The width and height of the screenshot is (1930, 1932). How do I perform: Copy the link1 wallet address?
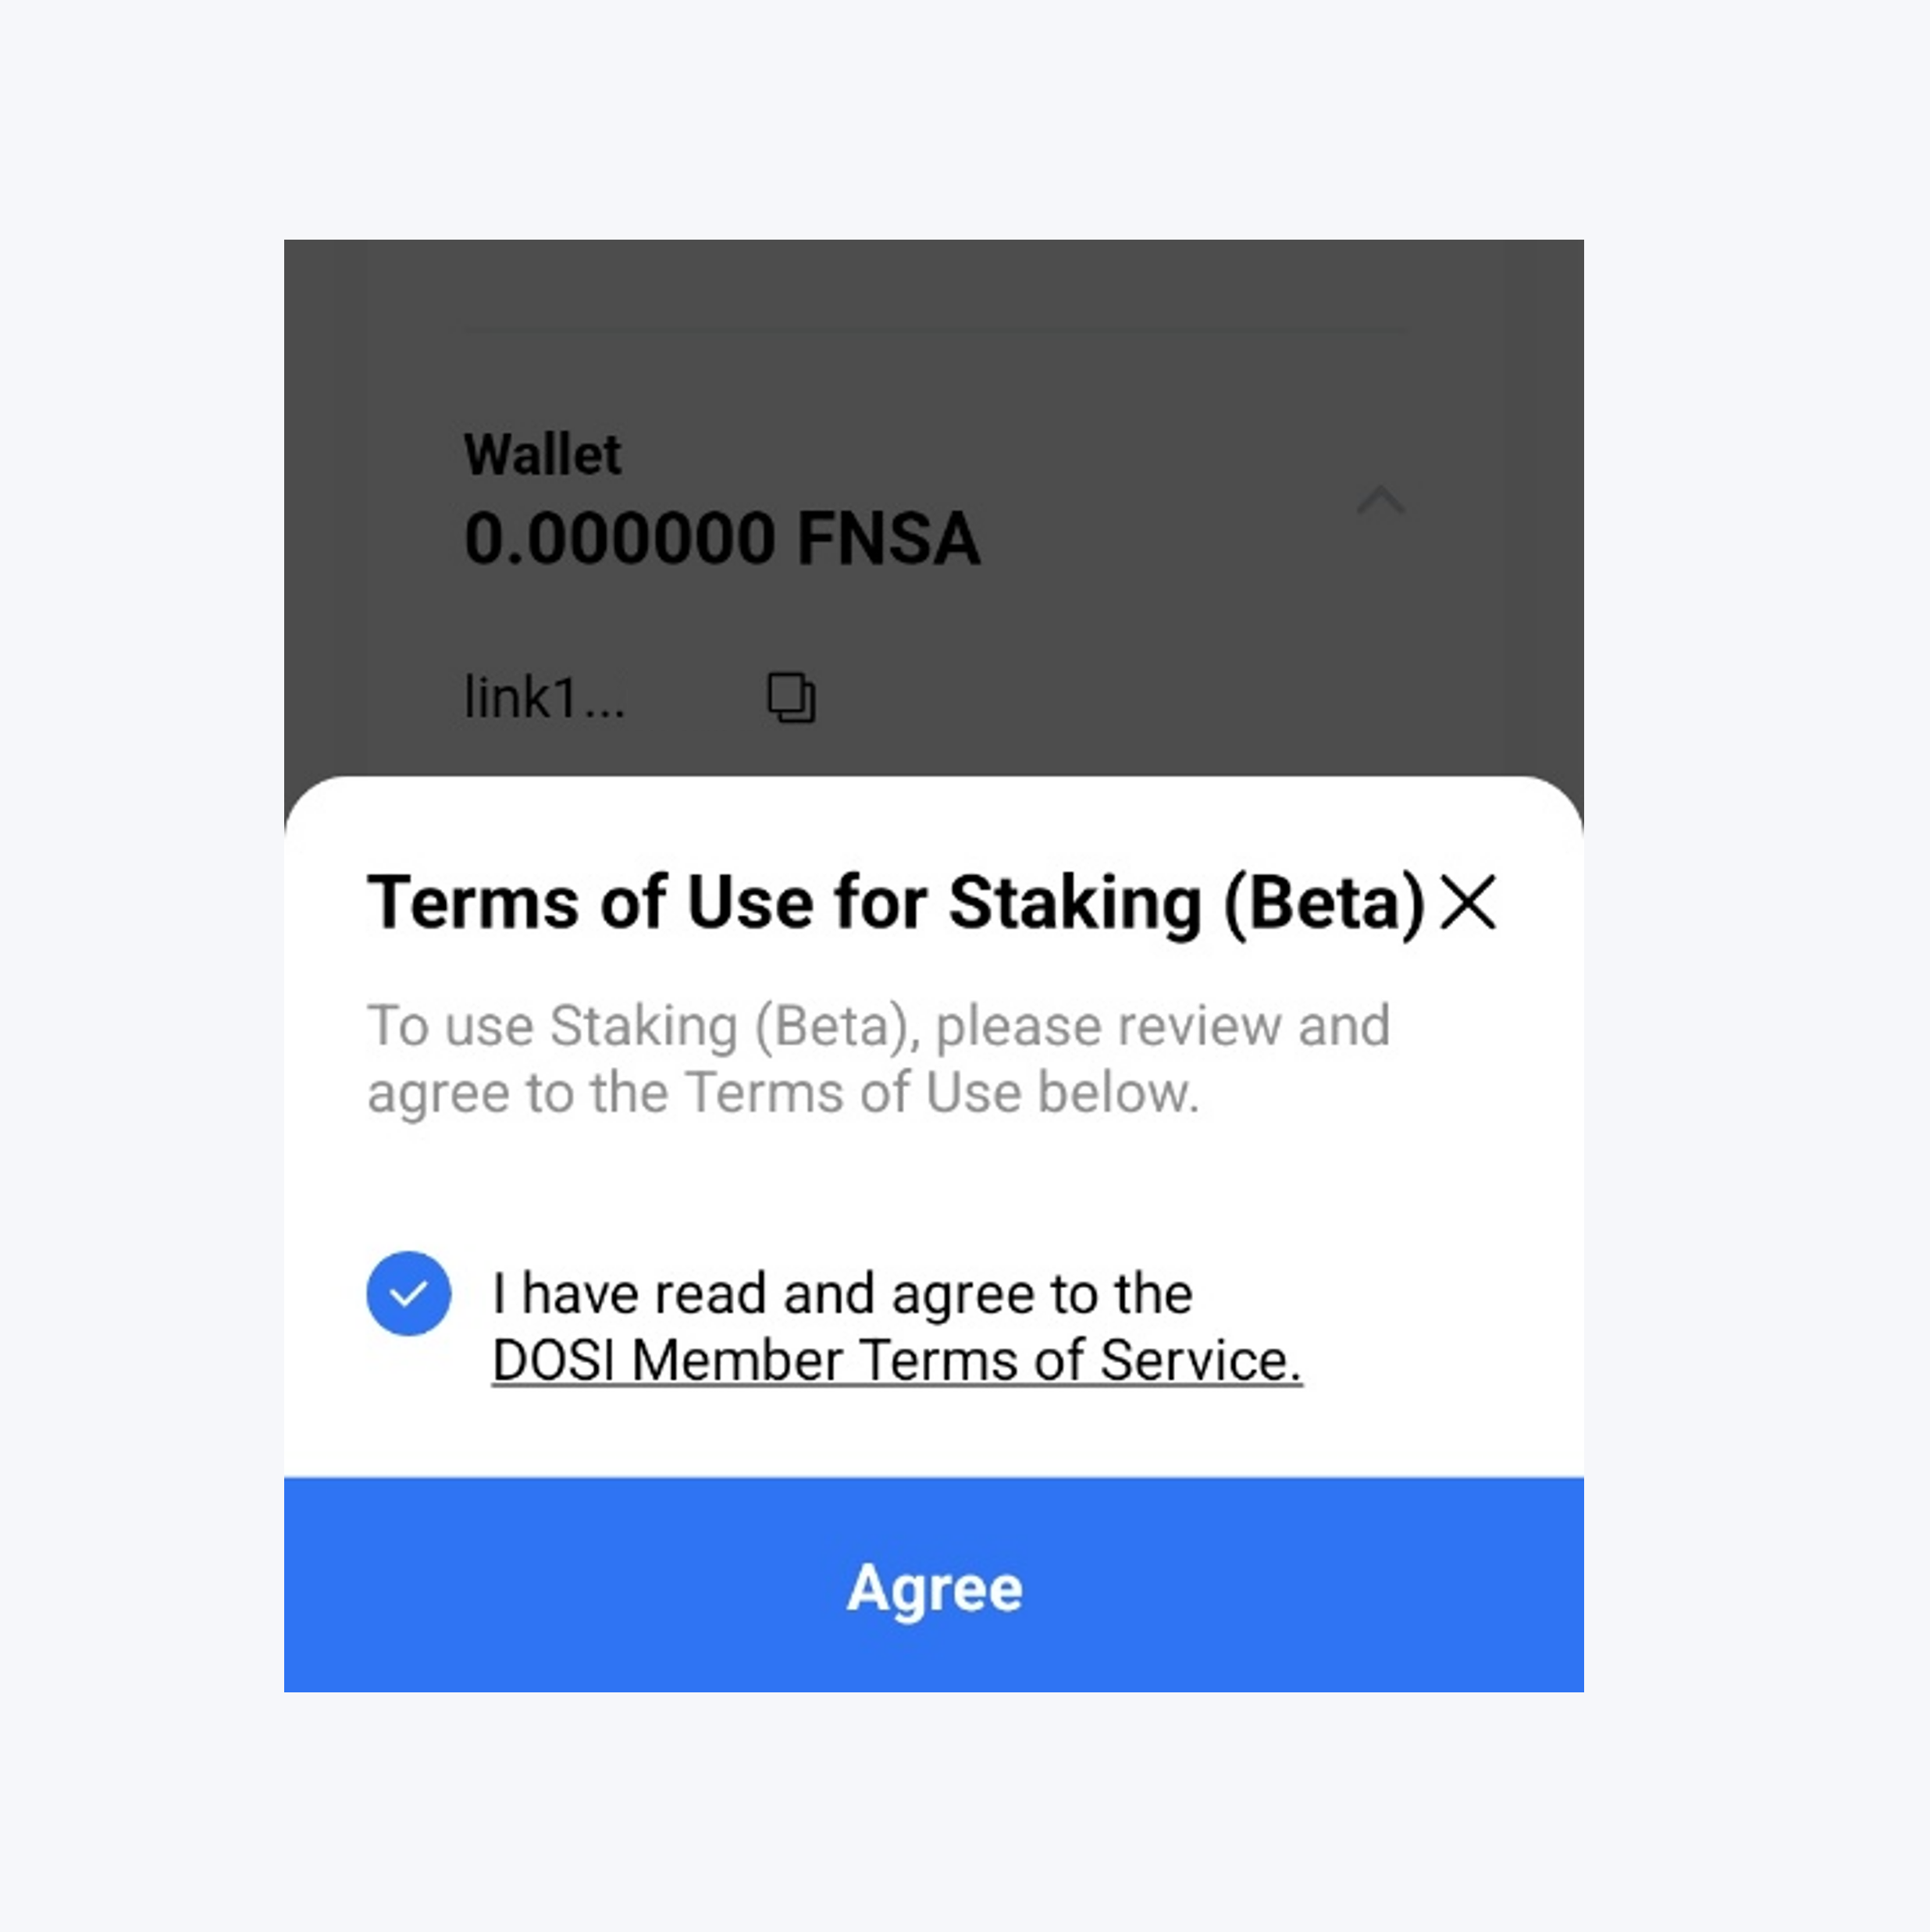coord(791,697)
